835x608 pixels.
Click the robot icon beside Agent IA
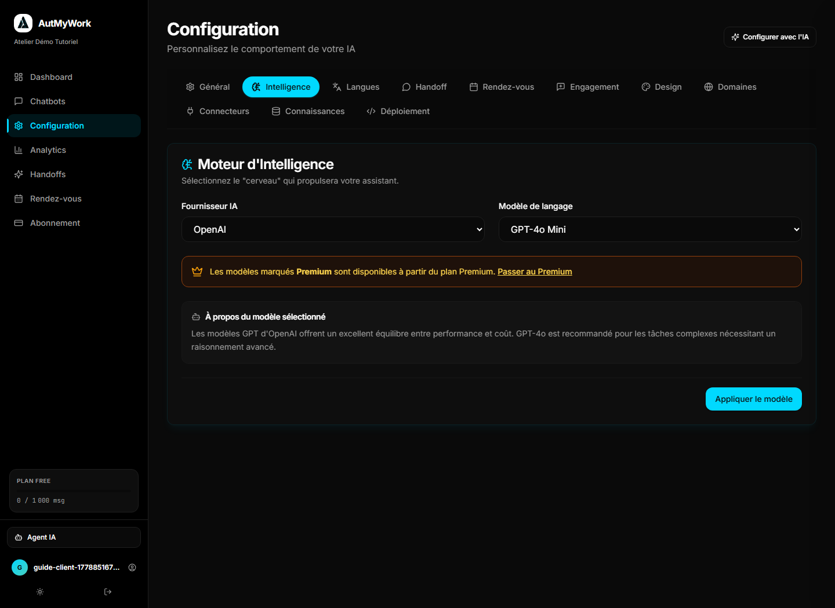point(19,537)
